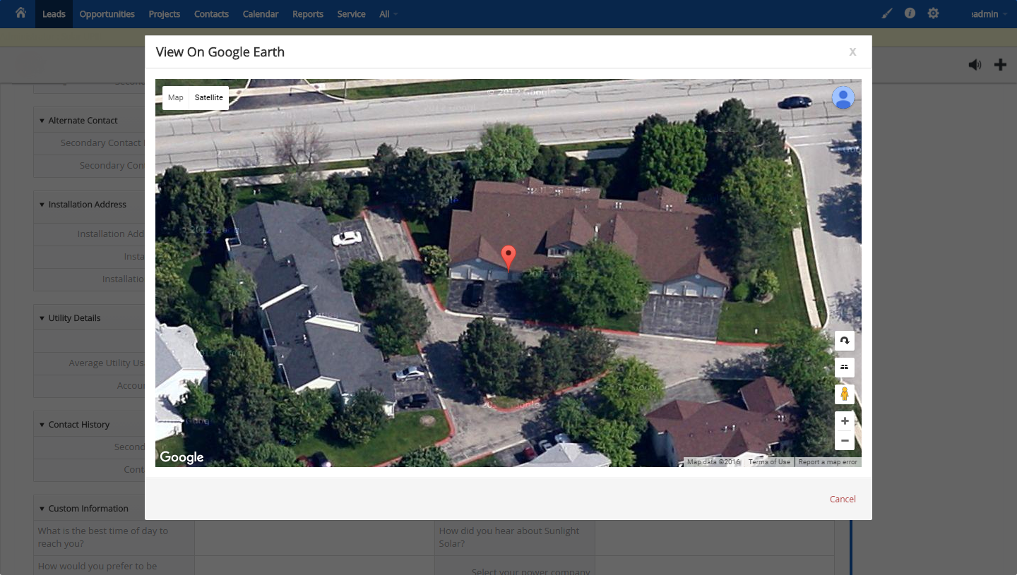Open the settings gear icon
The image size is (1017, 575).
tap(934, 13)
